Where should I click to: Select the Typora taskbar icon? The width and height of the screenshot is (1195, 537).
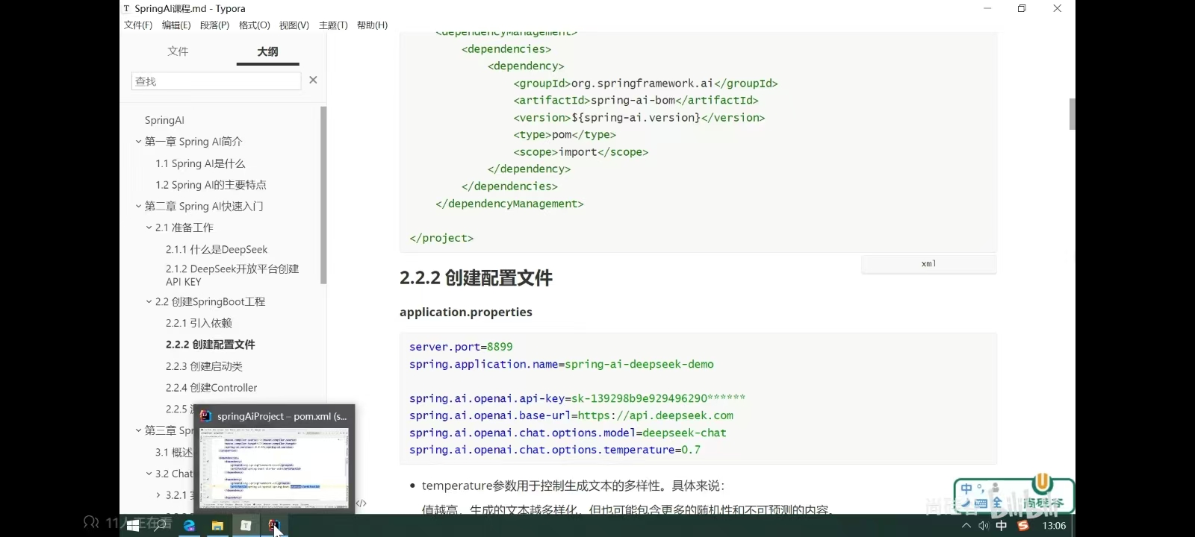246,526
